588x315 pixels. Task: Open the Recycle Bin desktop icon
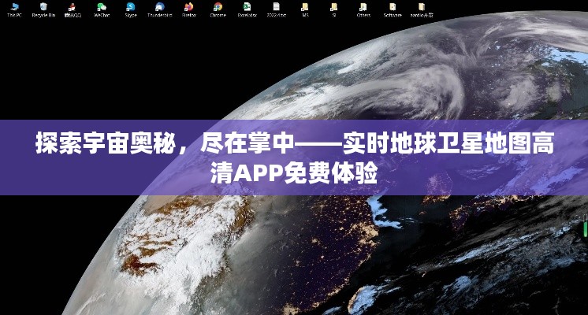point(43,9)
